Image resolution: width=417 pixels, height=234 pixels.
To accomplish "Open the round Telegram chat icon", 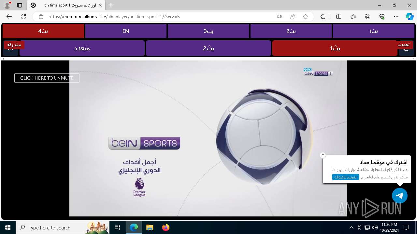I will (x=400, y=196).
